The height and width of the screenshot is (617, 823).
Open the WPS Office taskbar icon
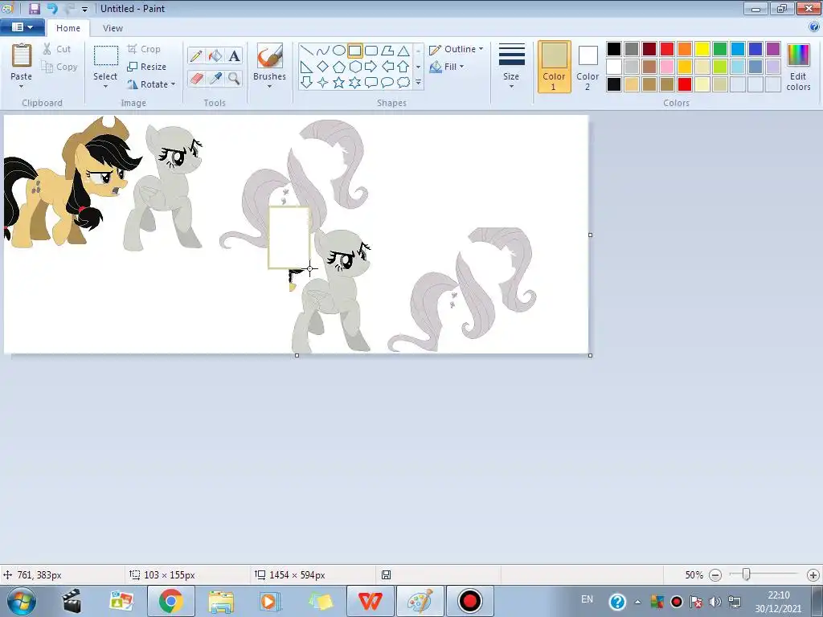[x=370, y=601]
